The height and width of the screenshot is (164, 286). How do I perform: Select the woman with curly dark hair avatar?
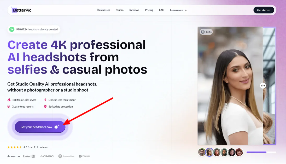click(231, 152)
